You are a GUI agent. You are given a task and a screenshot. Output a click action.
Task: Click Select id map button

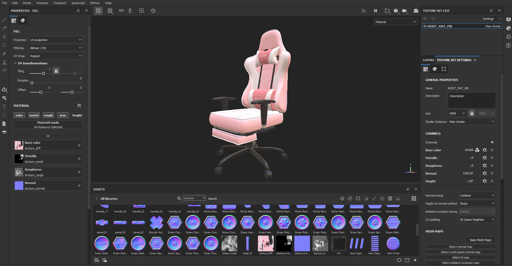click(x=461, y=257)
